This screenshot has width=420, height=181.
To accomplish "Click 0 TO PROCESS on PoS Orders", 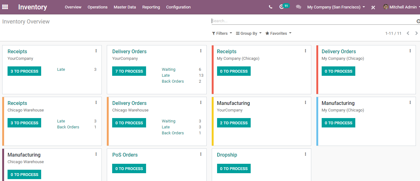I will pos(129,168).
